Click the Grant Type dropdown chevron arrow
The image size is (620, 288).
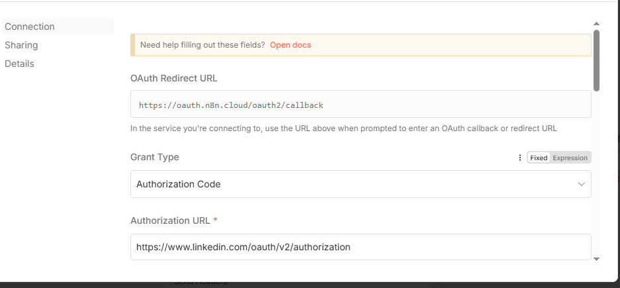582,184
